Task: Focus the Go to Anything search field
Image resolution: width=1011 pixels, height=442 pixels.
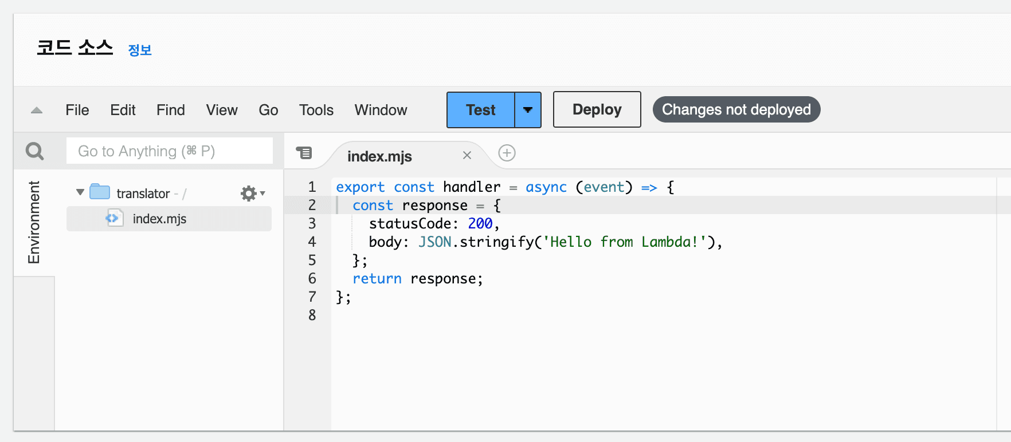Action: click(x=169, y=151)
